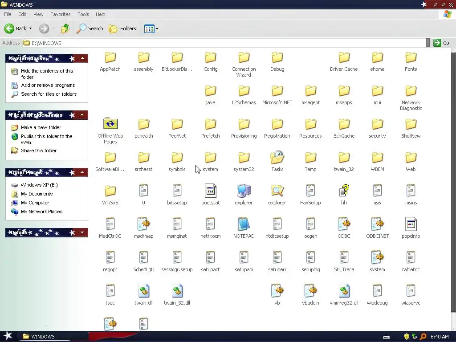Open the Driver Cache folder
Viewport: 456px width, 342px height.
point(344,57)
